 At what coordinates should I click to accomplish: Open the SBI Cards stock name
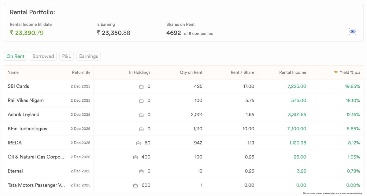(x=18, y=86)
